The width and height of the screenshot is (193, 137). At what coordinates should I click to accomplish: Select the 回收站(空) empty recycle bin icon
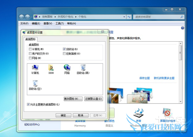[35, 85]
